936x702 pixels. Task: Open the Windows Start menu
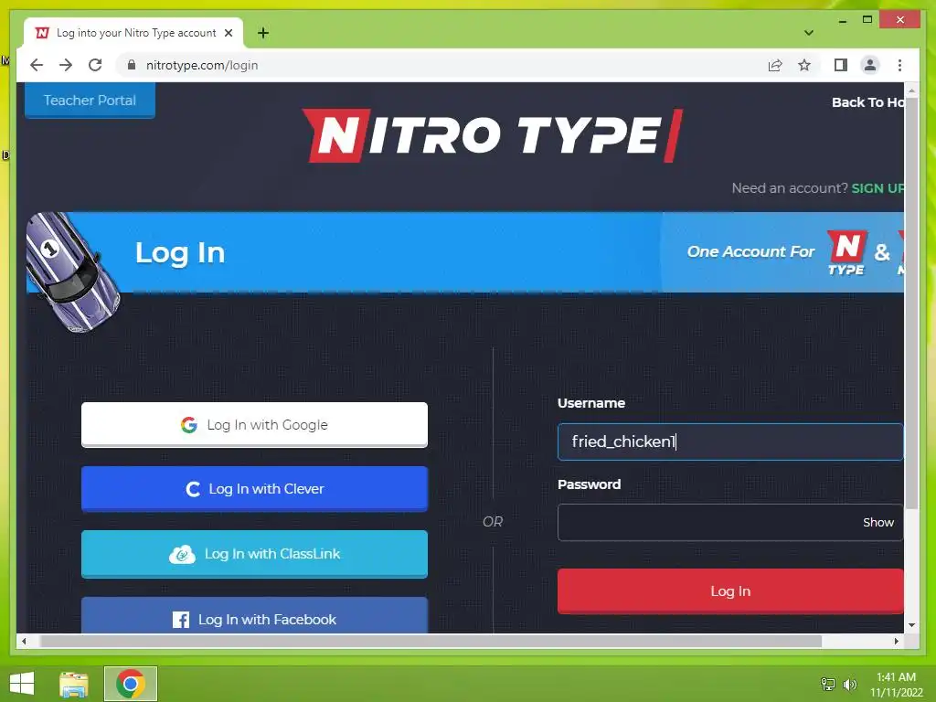click(22, 684)
